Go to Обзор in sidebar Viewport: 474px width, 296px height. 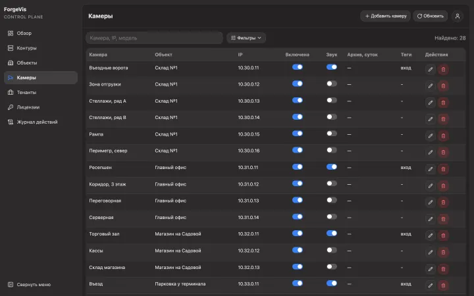(41, 34)
